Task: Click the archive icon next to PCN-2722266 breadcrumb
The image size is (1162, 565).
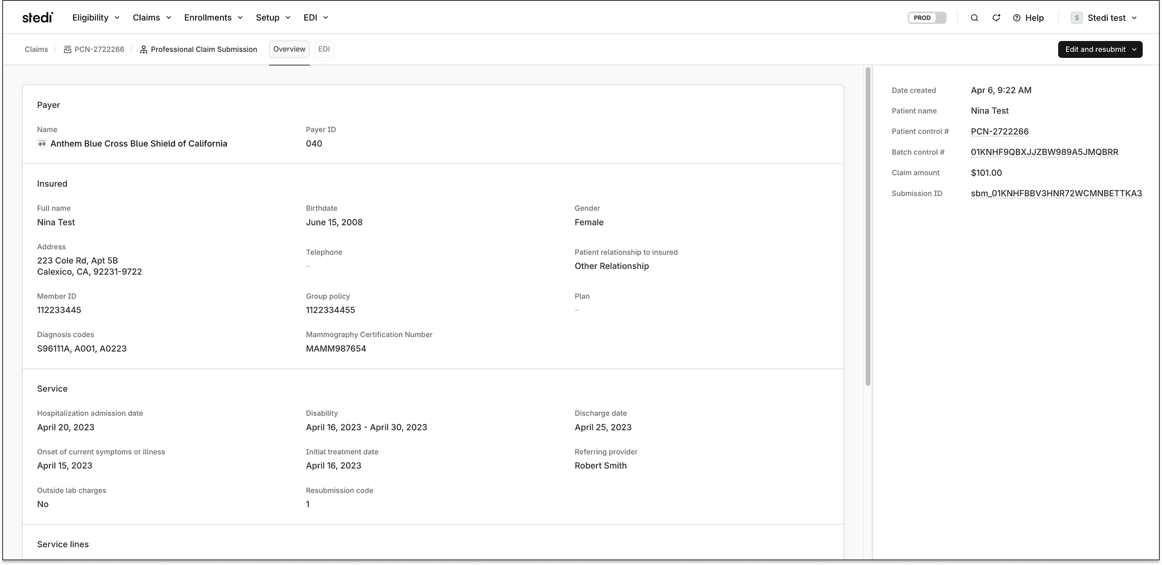Action: [67, 49]
